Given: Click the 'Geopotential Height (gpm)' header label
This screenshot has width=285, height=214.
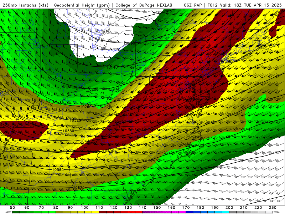Looking at the screenshot, I should (82, 5).
